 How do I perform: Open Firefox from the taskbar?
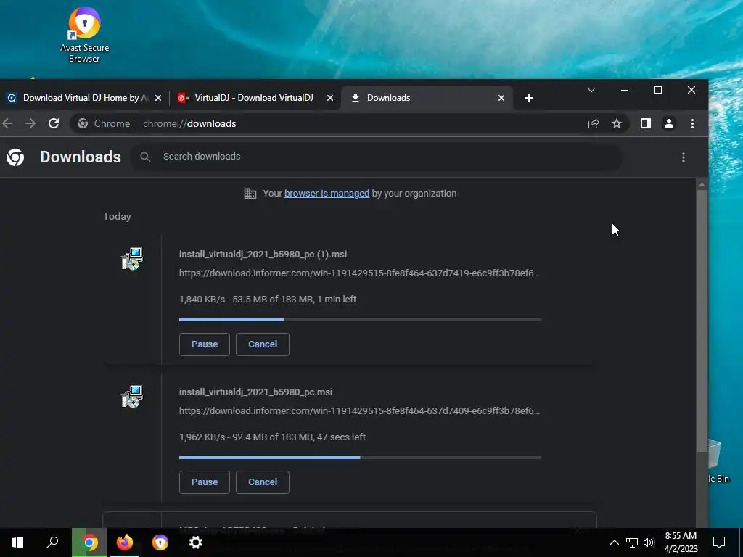[125, 542]
